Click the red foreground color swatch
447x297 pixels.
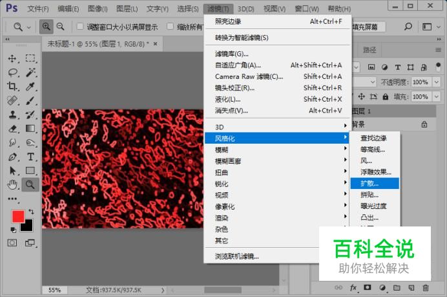[x=17, y=217]
